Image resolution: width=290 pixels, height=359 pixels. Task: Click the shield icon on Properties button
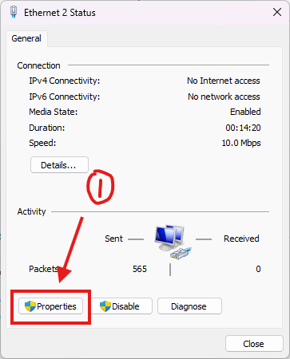pyautogui.click(x=30, y=306)
